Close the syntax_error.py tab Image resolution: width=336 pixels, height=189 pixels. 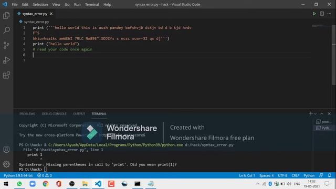click(51, 14)
